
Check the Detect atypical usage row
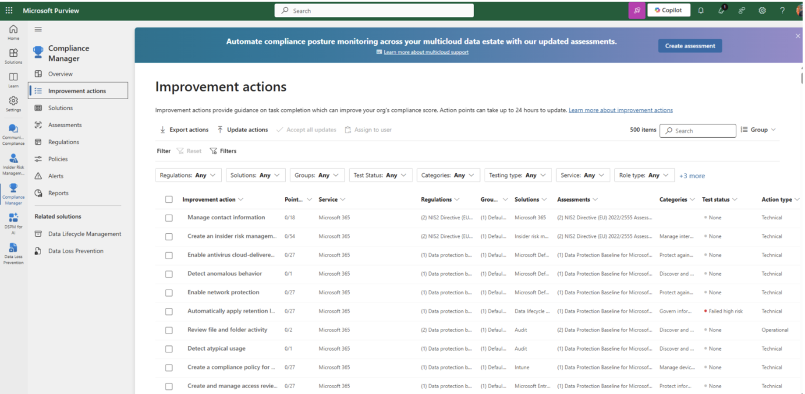point(169,349)
